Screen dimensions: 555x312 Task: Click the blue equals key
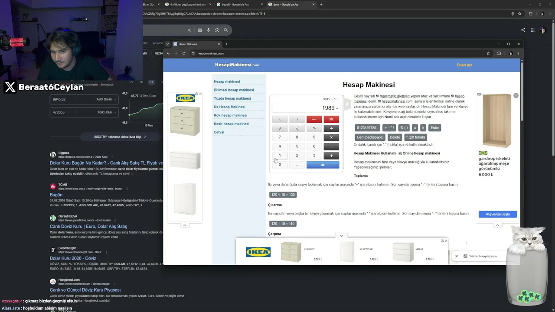(323, 165)
